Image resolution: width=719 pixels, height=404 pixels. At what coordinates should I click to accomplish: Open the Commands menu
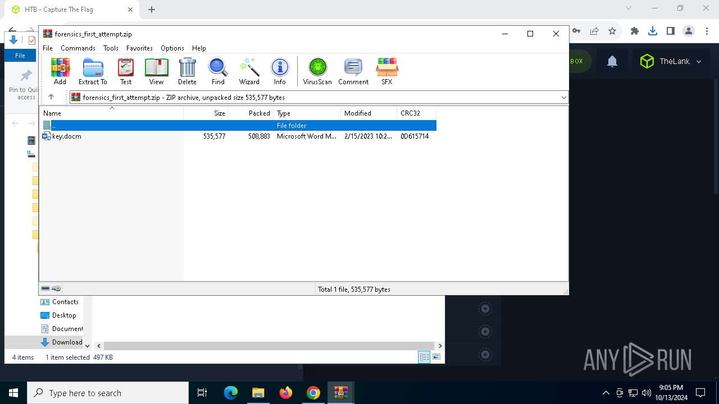(x=78, y=48)
